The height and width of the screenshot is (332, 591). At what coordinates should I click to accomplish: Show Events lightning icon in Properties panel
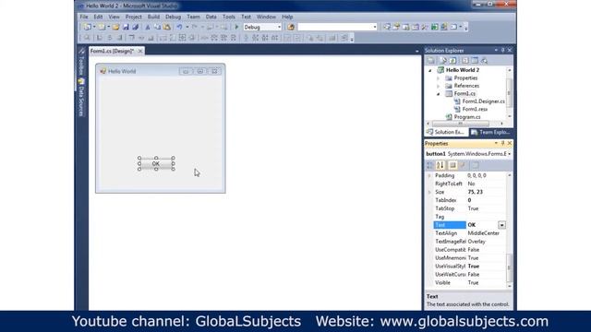click(x=463, y=165)
